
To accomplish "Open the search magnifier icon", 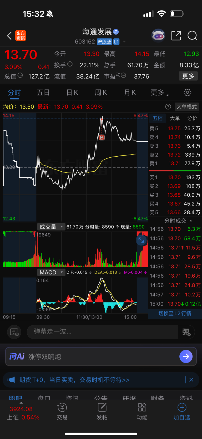I will pyautogui.click(x=192, y=35).
